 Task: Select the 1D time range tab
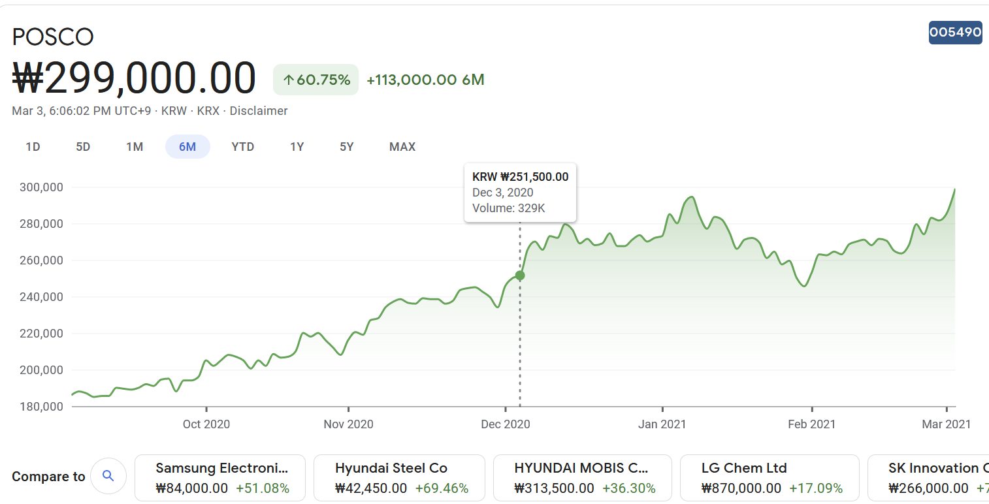pyautogui.click(x=33, y=147)
